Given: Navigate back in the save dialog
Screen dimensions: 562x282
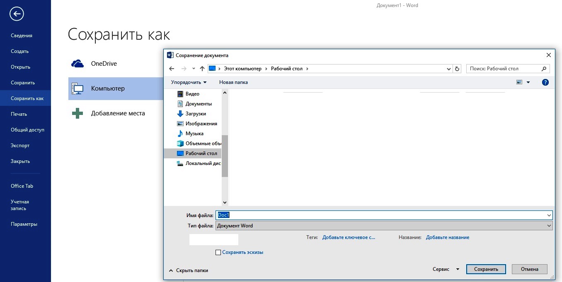Looking at the screenshot, I should (172, 69).
